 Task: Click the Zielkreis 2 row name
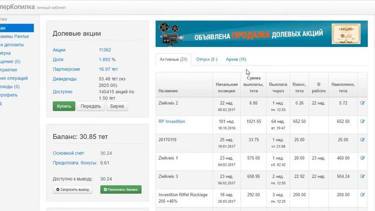click(x=168, y=103)
